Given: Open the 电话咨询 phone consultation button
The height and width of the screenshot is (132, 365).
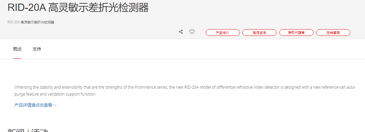Looking at the screenshot, I should click(x=259, y=33).
